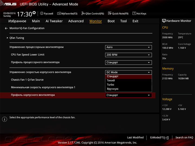
Task: Click Memory capacity value 16384 MB
Action: 183,78
